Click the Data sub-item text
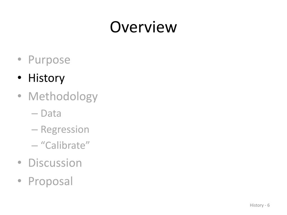The height and width of the screenshot is (215, 287). point(51,113)
